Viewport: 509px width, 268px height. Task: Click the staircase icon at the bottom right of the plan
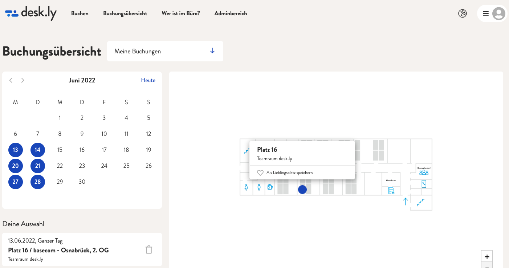coord(420,203)
